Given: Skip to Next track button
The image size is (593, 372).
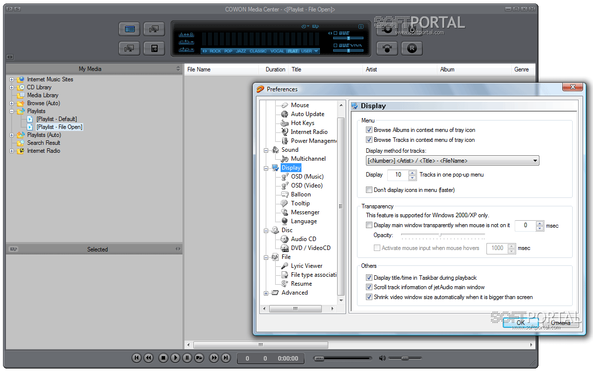Looking at the screenshot, I should pyautogui.click(x=226, y=358).
